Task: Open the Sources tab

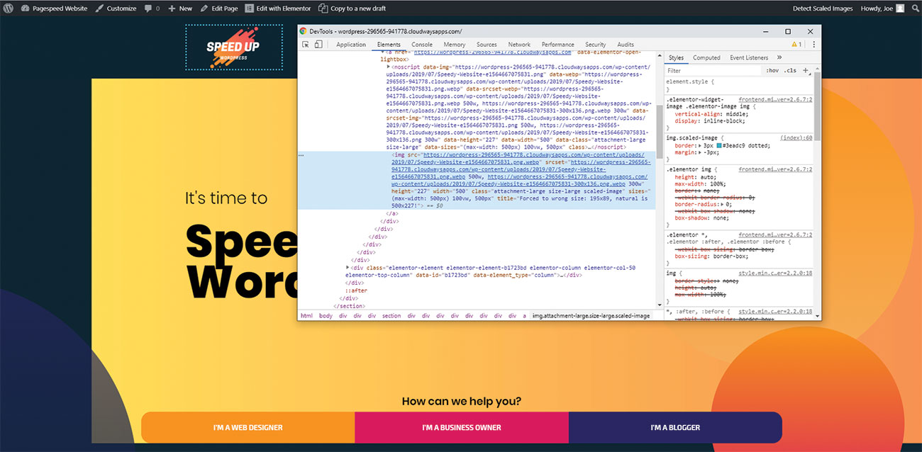Action: pyautogui.click(x=487, y=45)
